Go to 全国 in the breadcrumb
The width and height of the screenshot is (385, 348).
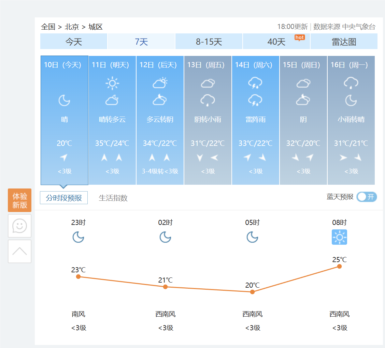pos(48,27)
